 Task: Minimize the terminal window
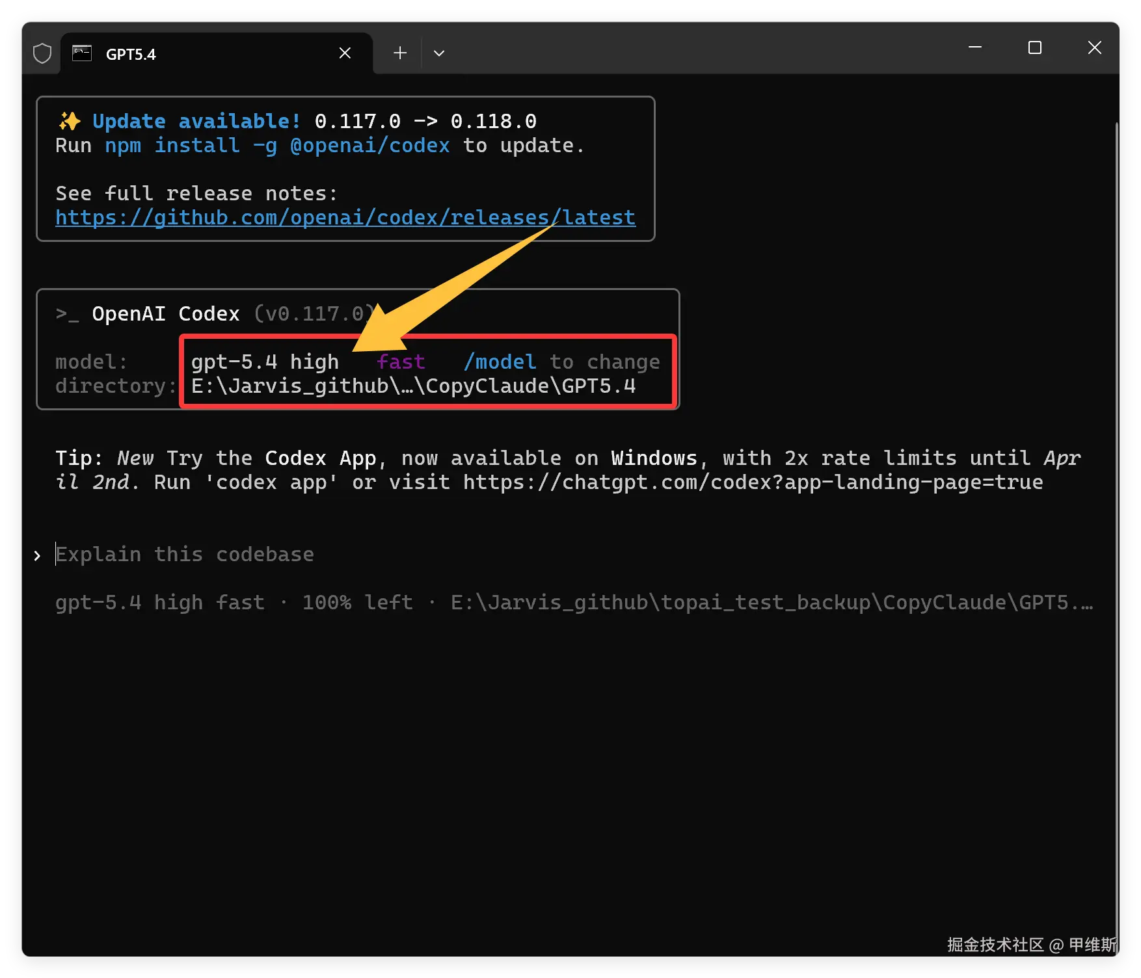coord(975,47)
